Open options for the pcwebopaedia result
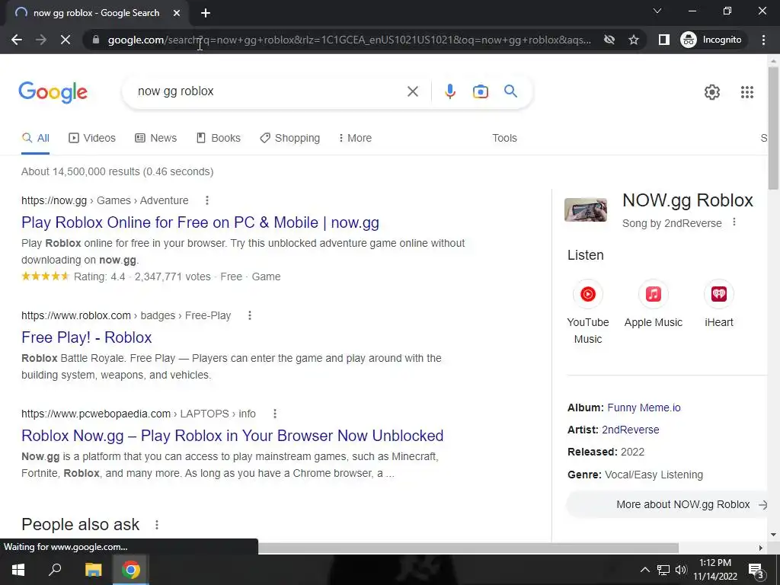This screenshot has width=780, height=585. (x=274, y=414)
